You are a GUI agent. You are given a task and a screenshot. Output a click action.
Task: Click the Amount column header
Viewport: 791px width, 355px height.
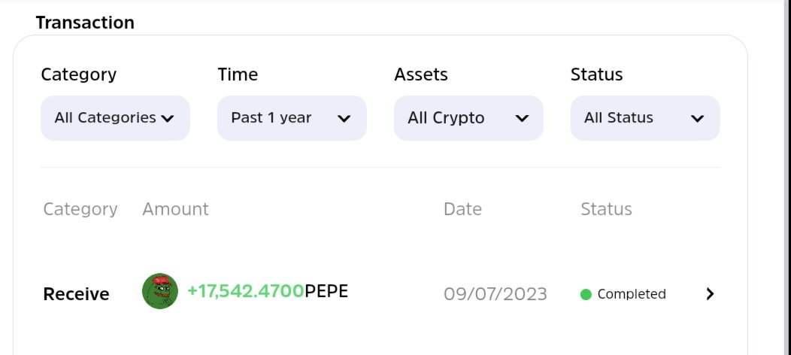coord(175,209)
